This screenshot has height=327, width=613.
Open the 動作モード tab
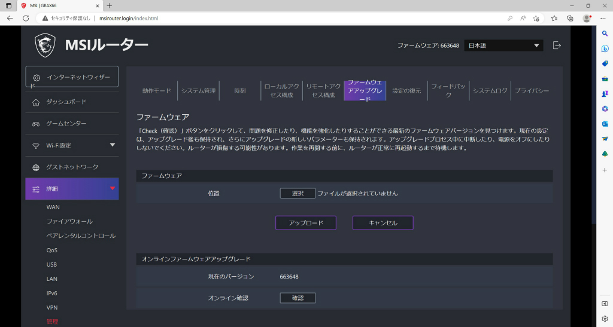pos(157,90)
